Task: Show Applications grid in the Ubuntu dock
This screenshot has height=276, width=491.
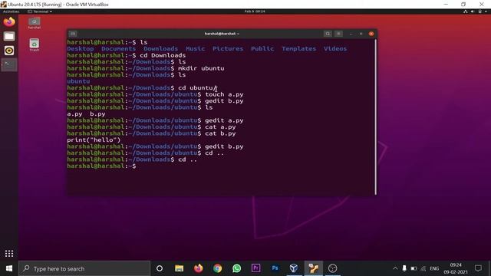Action: click(9, 254)
